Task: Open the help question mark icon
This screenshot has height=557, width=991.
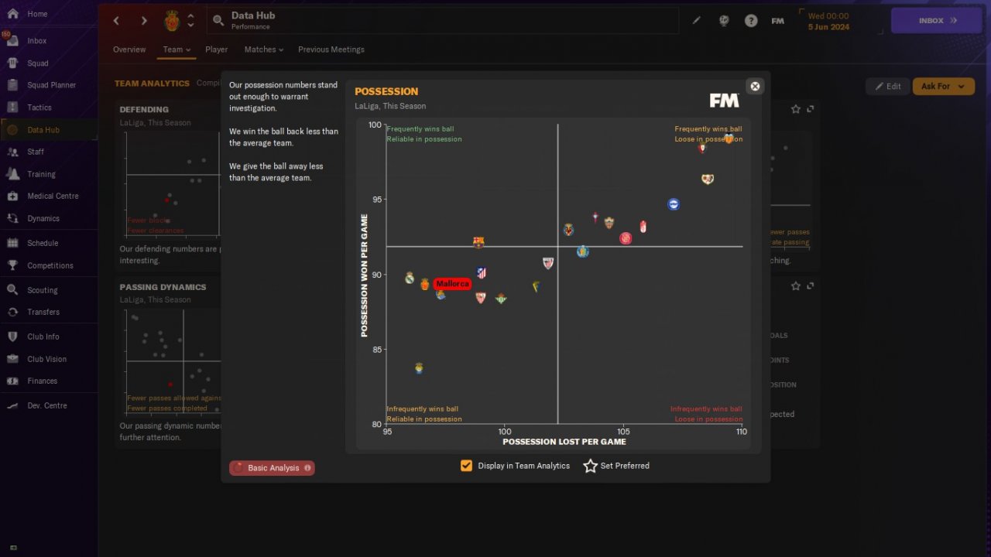Action: (751, 21)
